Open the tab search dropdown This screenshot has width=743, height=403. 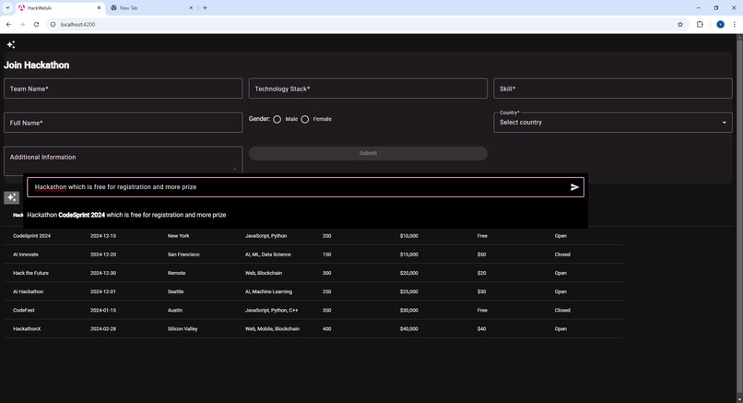click(x=7, y=7)
